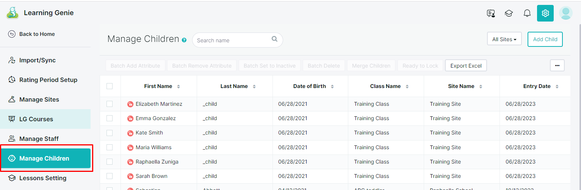Click the search magnifier icon

(x=274, y=39)
